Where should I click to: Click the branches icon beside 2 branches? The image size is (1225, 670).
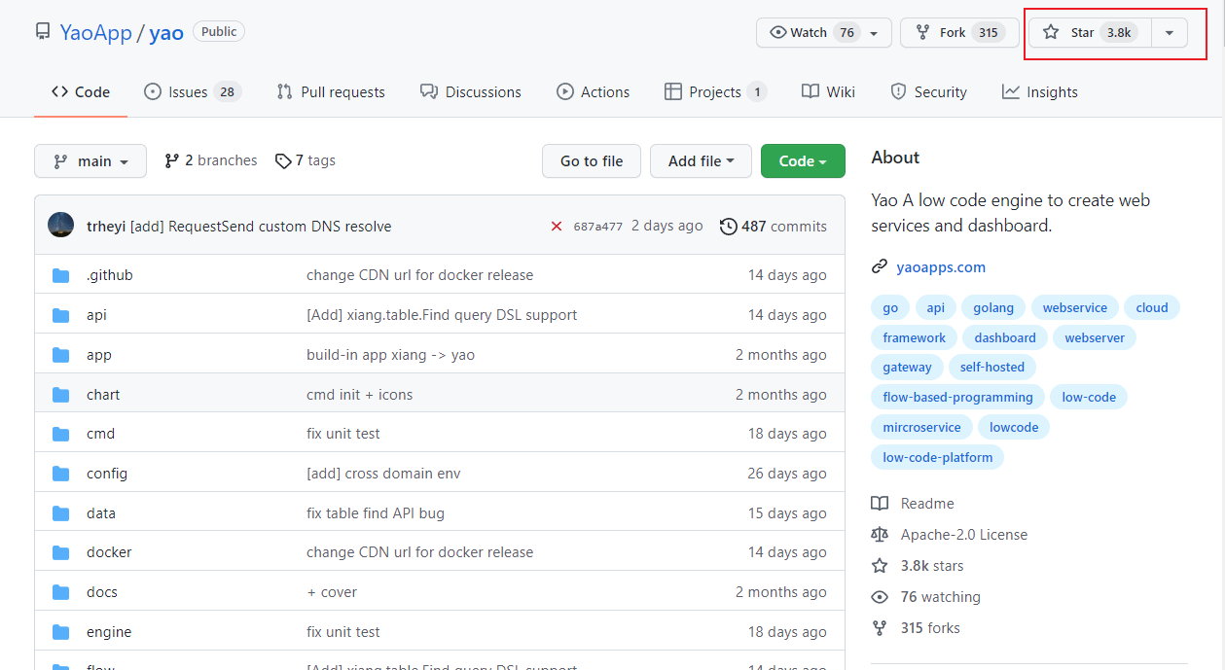point(172,160)
